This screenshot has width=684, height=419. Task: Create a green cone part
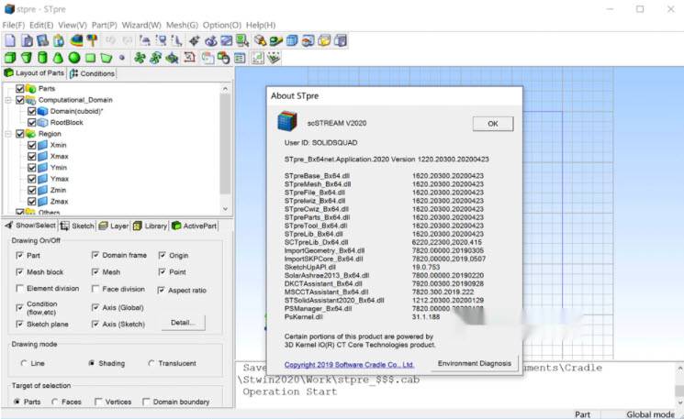58,58
